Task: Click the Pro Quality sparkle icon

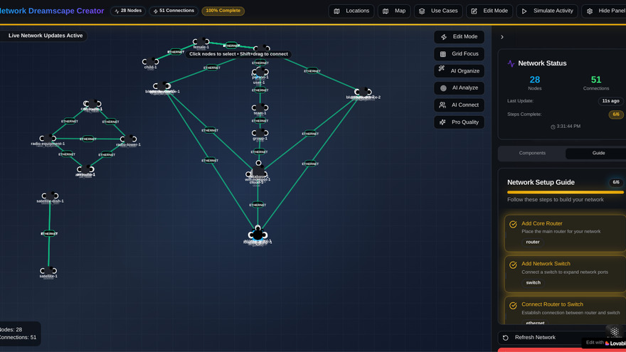Action: coord(443,122)
